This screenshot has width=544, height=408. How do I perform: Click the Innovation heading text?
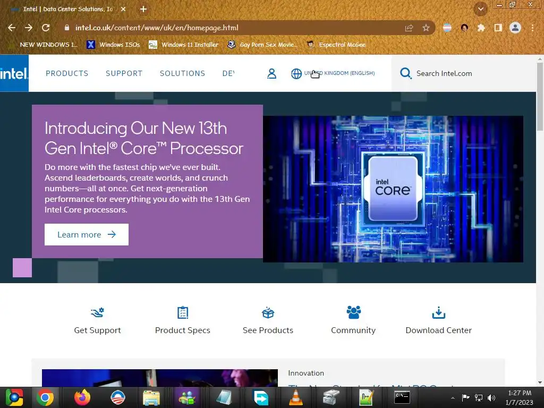pyautogui.click(x=305, y=373)
